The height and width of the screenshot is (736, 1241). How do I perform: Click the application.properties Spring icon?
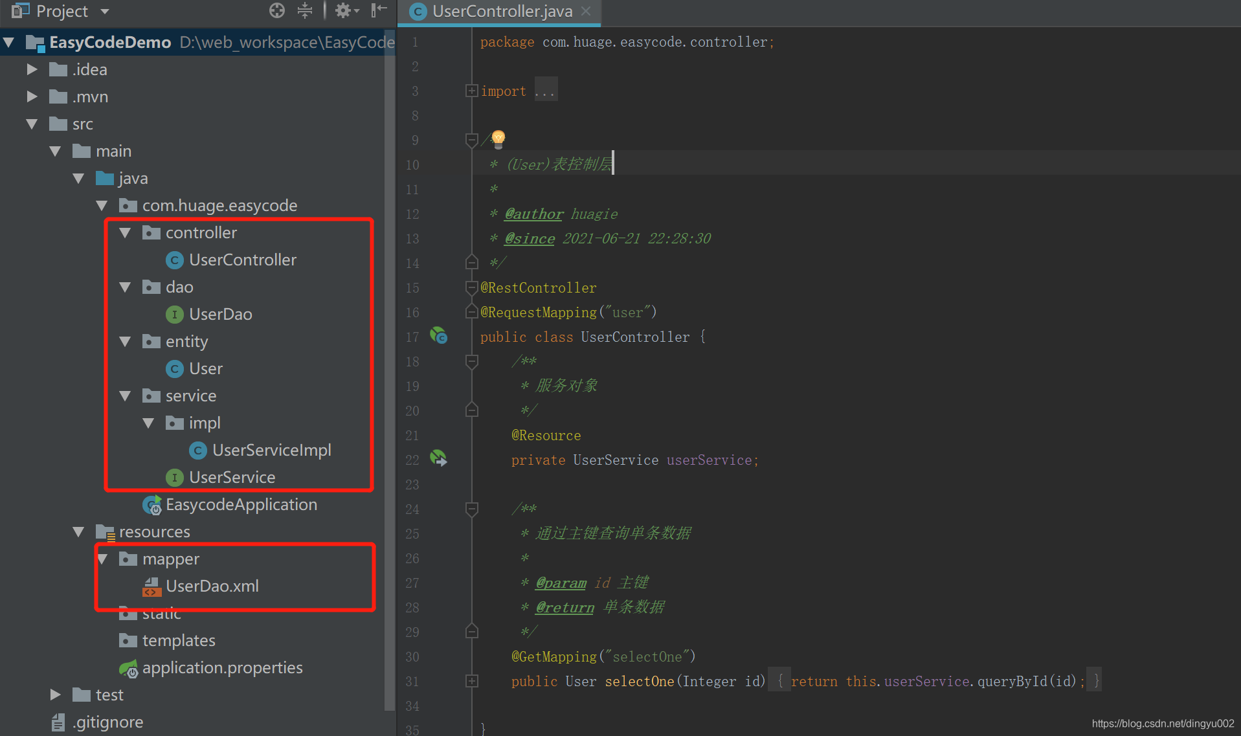click(x=129, y=668)
